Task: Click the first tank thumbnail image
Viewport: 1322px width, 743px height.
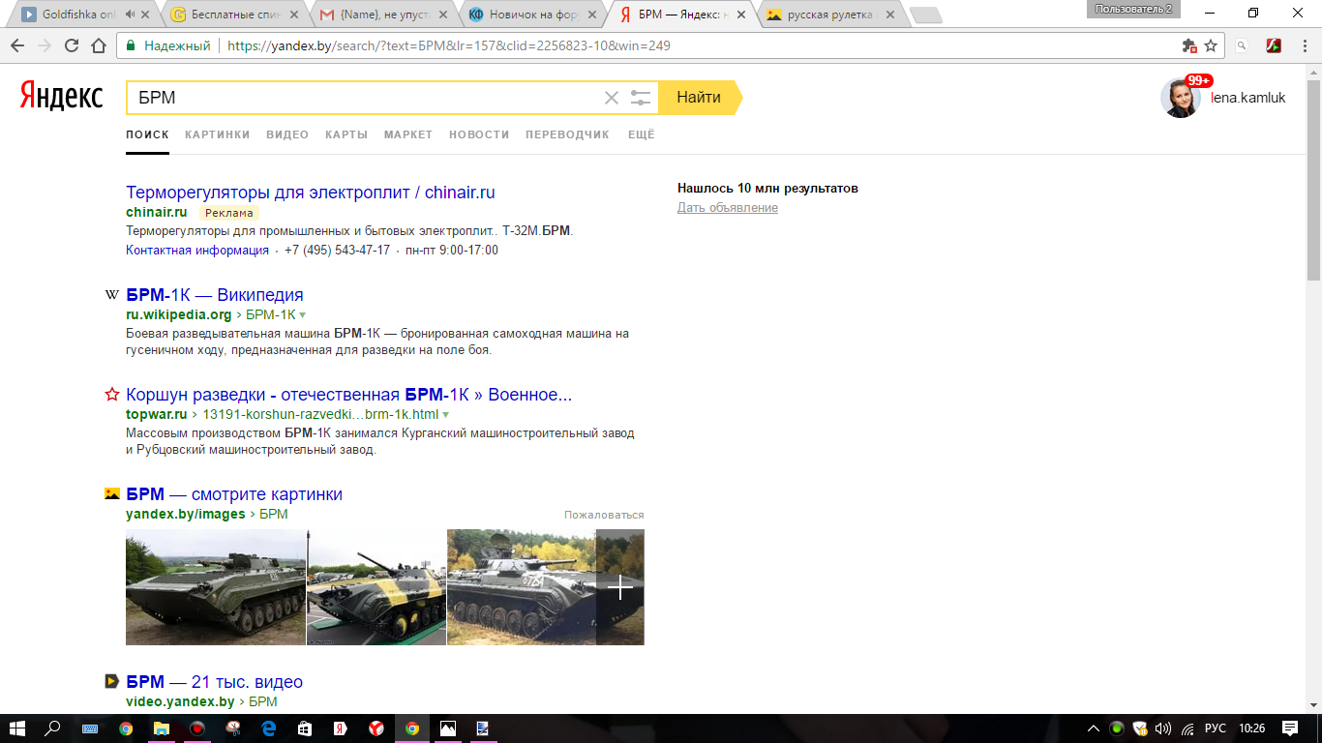Action: [216, 587]
